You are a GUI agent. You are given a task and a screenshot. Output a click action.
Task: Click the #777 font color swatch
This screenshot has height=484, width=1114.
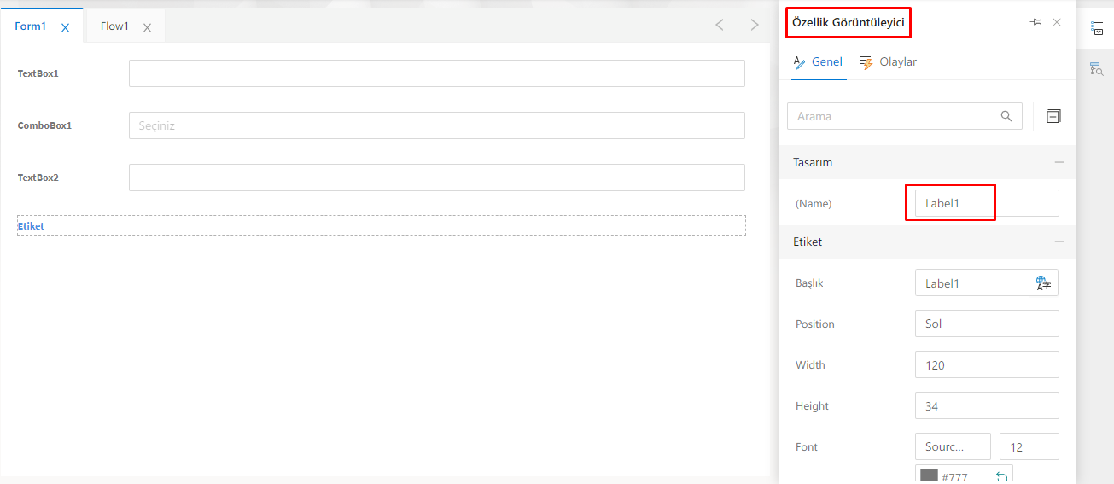(x=929, y=476)
